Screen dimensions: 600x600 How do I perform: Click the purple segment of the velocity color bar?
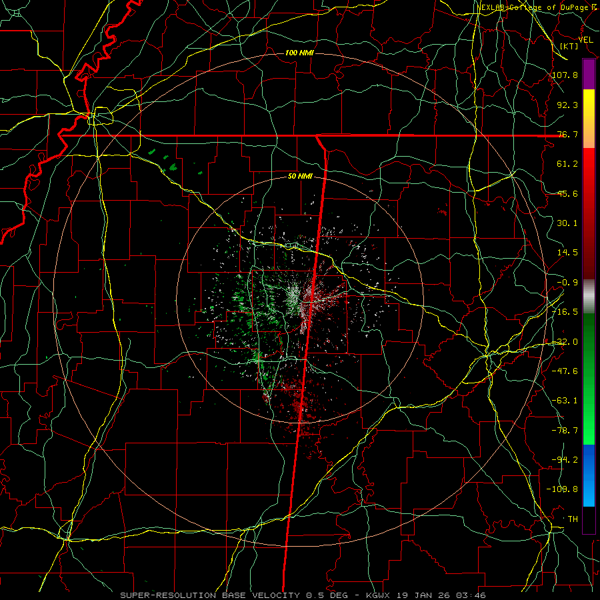coord(589,74)
